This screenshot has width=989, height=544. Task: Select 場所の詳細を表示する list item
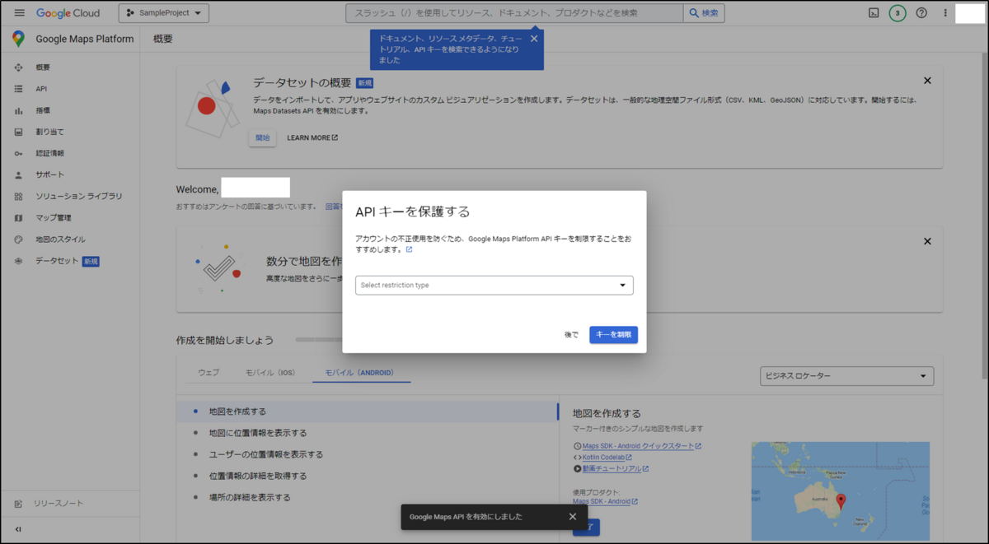[368, 497]
